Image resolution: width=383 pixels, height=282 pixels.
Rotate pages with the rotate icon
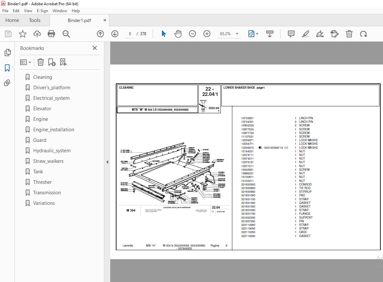[364, 34]
